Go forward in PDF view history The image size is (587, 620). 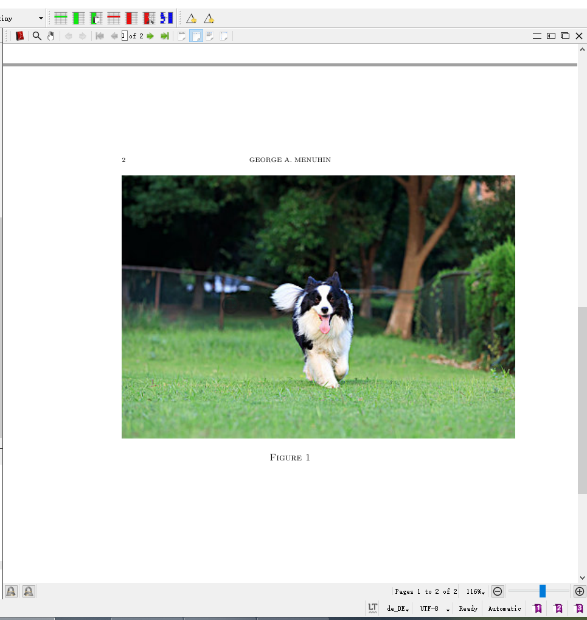[83, 36]
